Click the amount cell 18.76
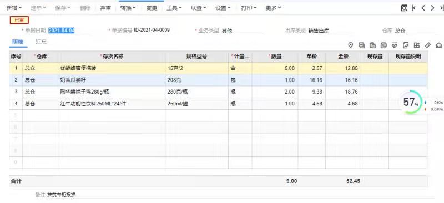 coord(343,92)
